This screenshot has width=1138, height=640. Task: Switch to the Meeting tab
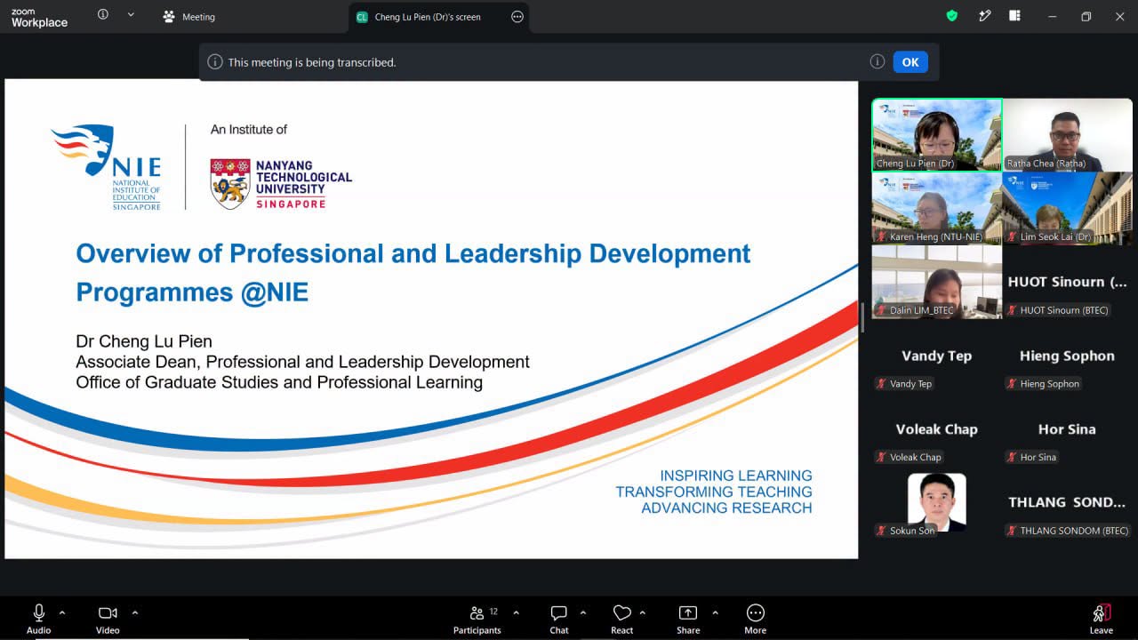189,17
